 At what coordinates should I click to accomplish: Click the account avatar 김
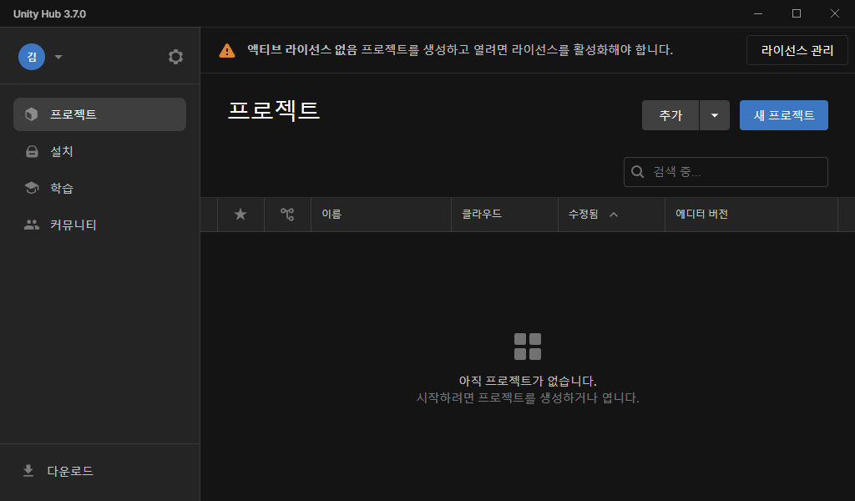32,57
